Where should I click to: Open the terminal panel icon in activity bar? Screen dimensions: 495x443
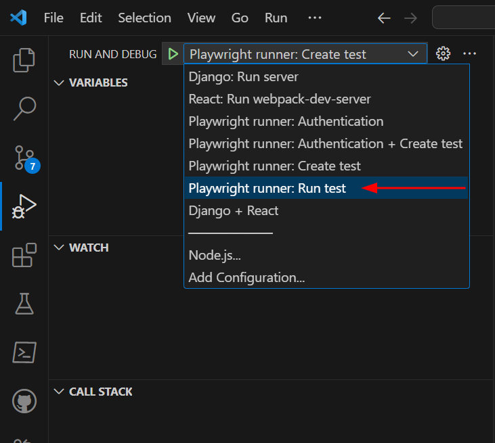pos(24,352)
